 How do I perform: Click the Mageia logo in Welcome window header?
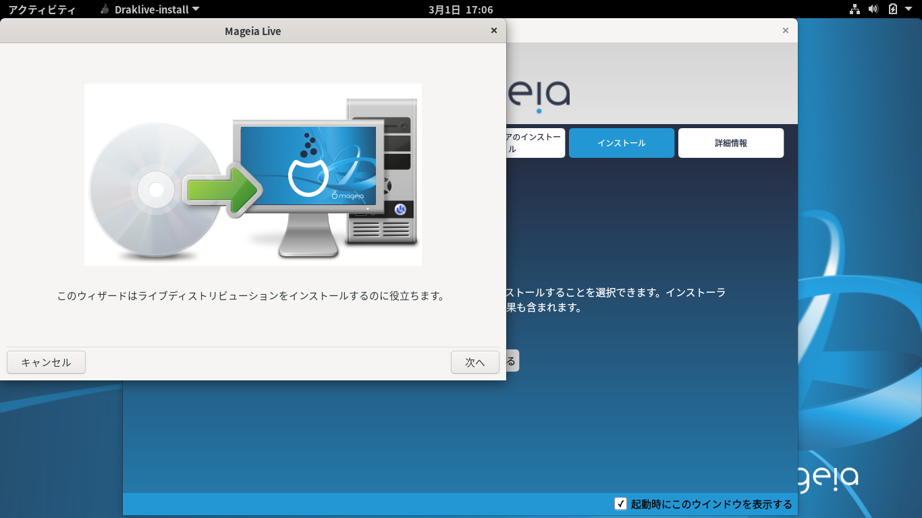tap(539, 96)
